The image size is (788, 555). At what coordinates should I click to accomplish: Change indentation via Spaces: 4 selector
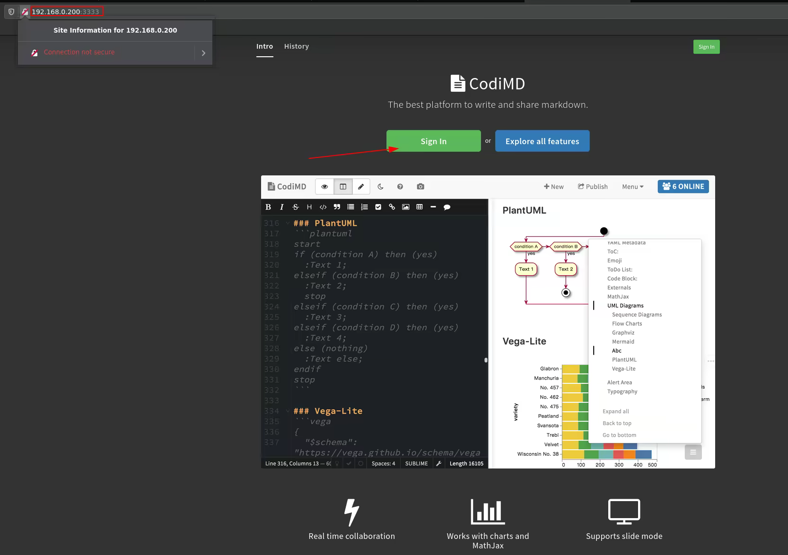coord(383,464)
